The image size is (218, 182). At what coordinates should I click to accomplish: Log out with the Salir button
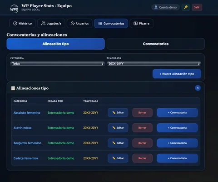[x=197, y=7]
